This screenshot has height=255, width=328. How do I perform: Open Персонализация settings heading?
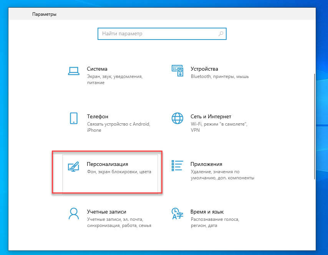pos(107,164)
